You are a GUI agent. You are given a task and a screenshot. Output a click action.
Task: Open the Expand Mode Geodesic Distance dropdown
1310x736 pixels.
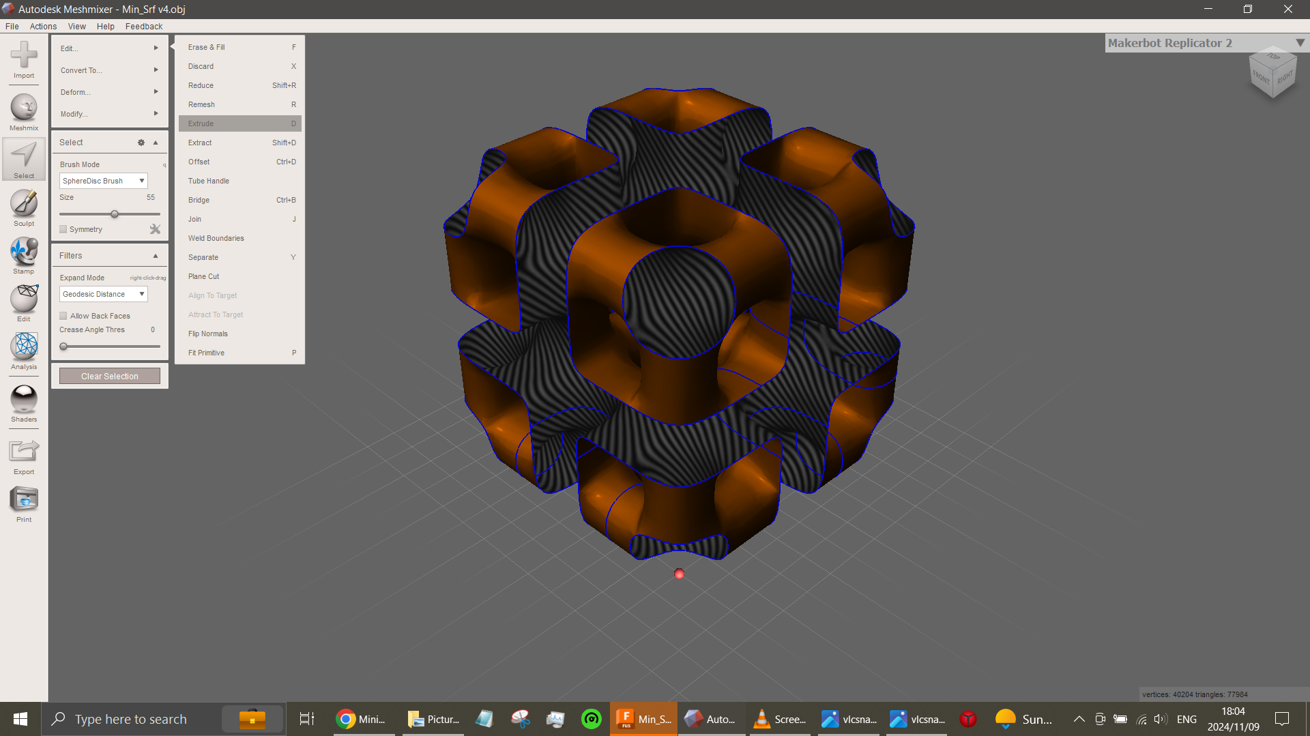point(103,294)
